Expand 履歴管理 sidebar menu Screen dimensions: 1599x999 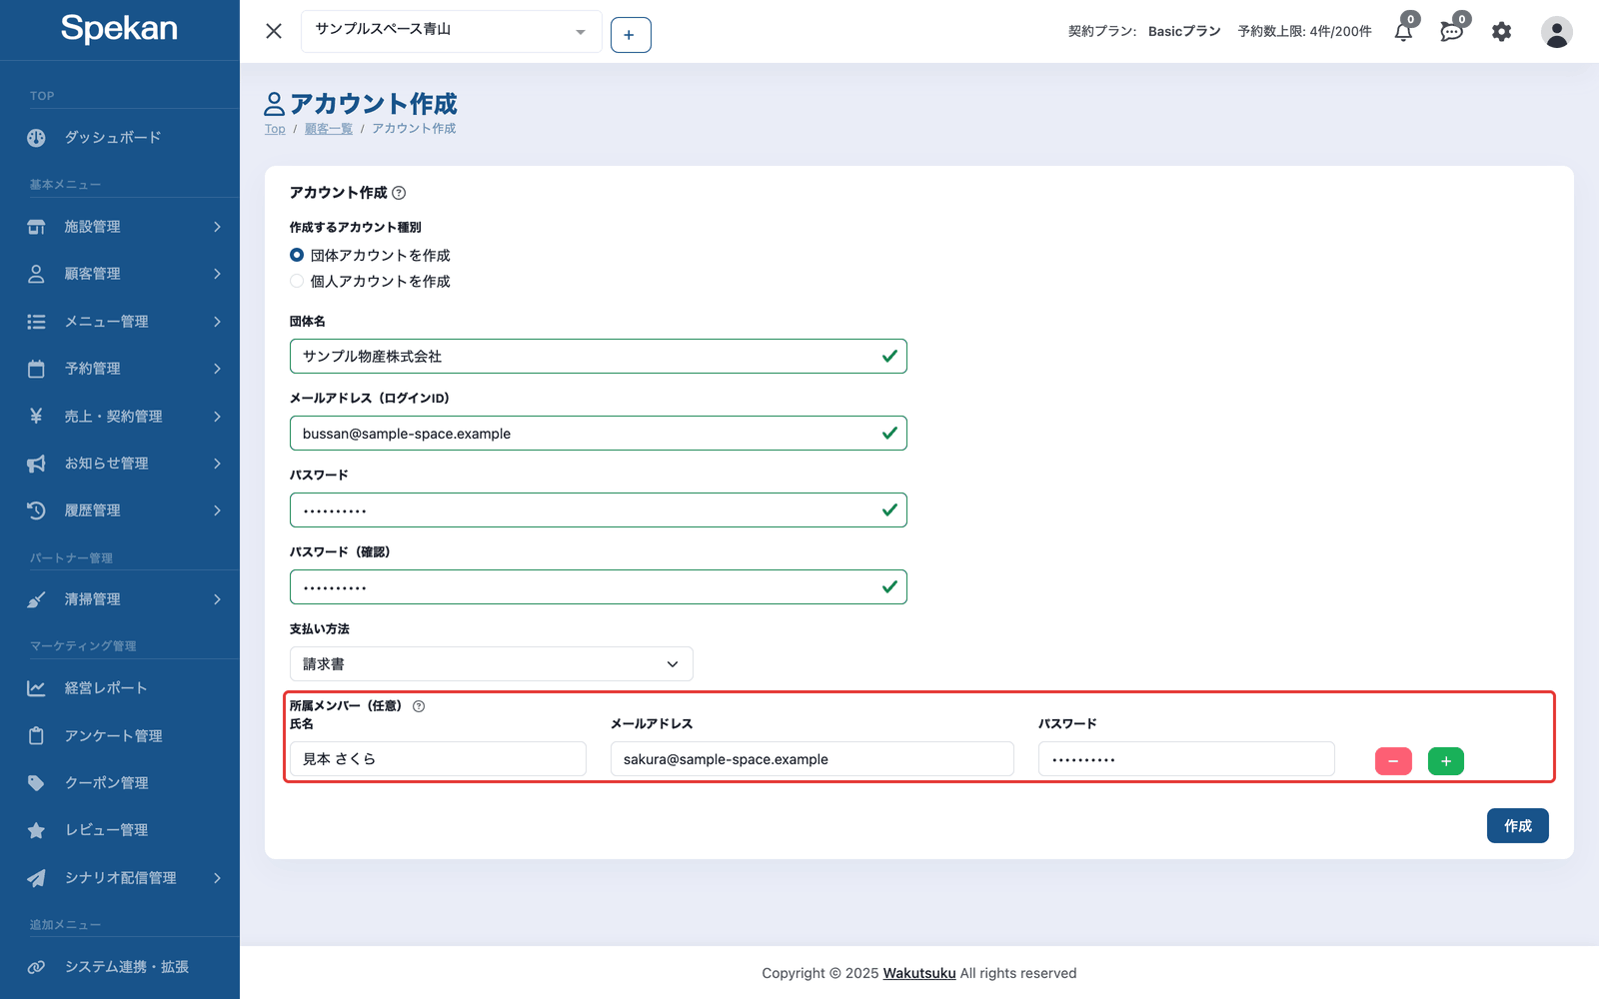pyautogui.click(x=120, y=510)
